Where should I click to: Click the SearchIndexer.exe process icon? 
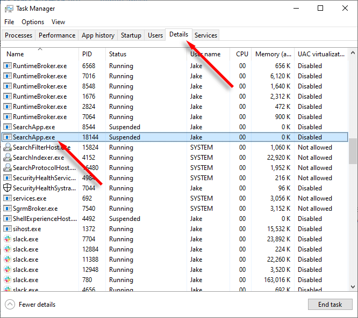(8, 158)
